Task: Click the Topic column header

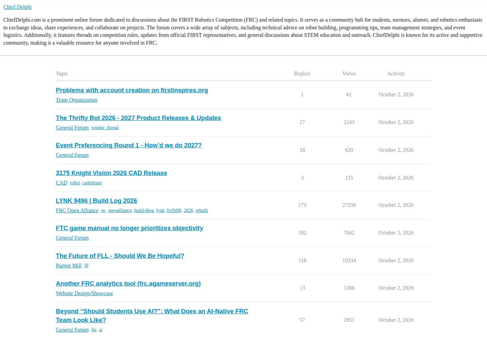Action: click(62, 74)
